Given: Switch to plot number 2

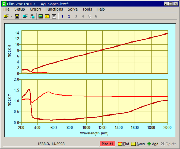Looking at the screenshot, I should (x=69, y=16).
